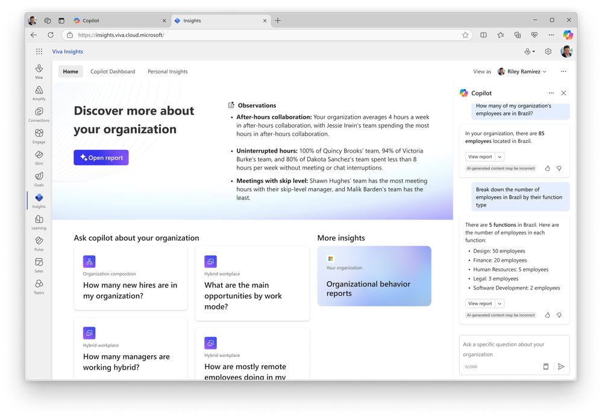Viewport: 602px width, 418px height.
Task: Select the mostly remote employees card
Action: [x=252, y=354]
